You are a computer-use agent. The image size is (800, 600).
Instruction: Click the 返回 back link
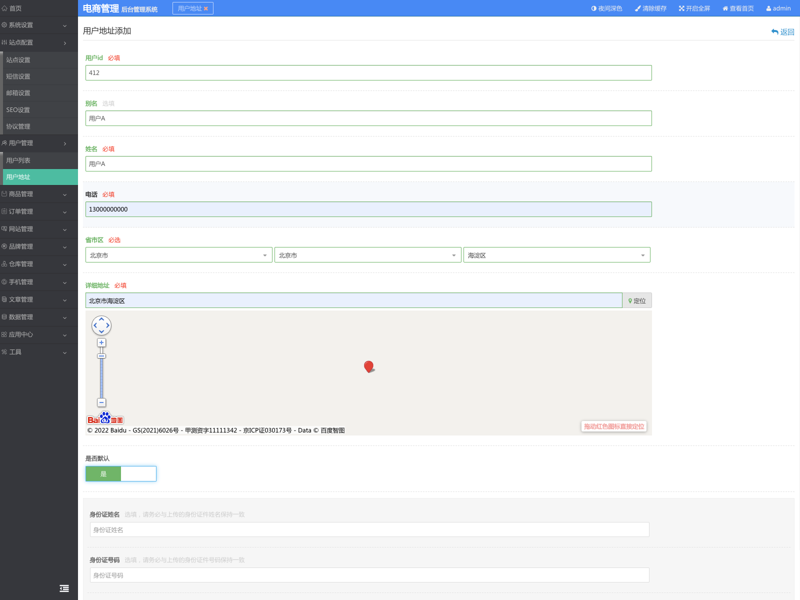(x=783, y=32)
